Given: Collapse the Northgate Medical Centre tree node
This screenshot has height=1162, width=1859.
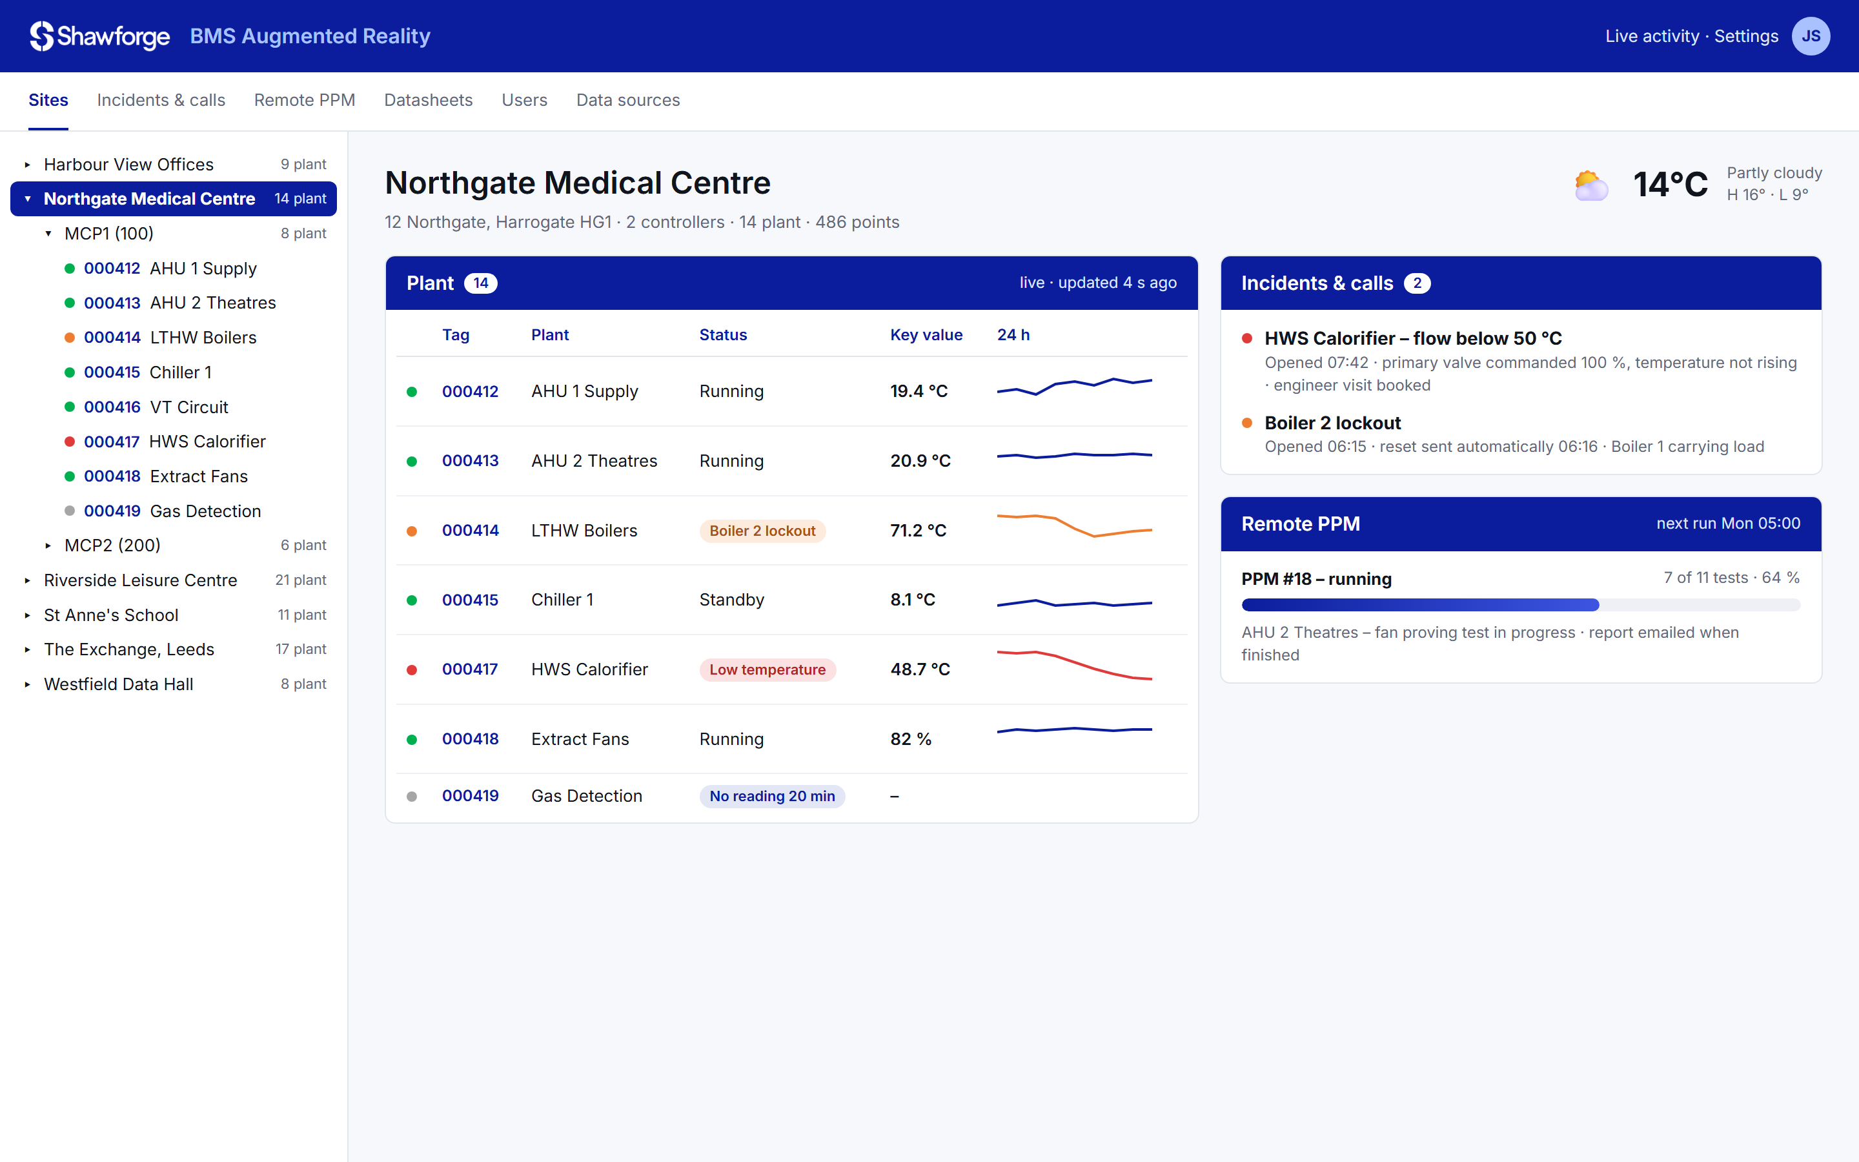Looking at the screenshot, I should pos(28,198).
